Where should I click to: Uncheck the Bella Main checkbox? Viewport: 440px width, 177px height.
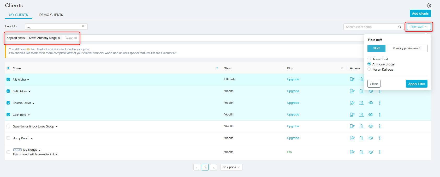[8, 91]
